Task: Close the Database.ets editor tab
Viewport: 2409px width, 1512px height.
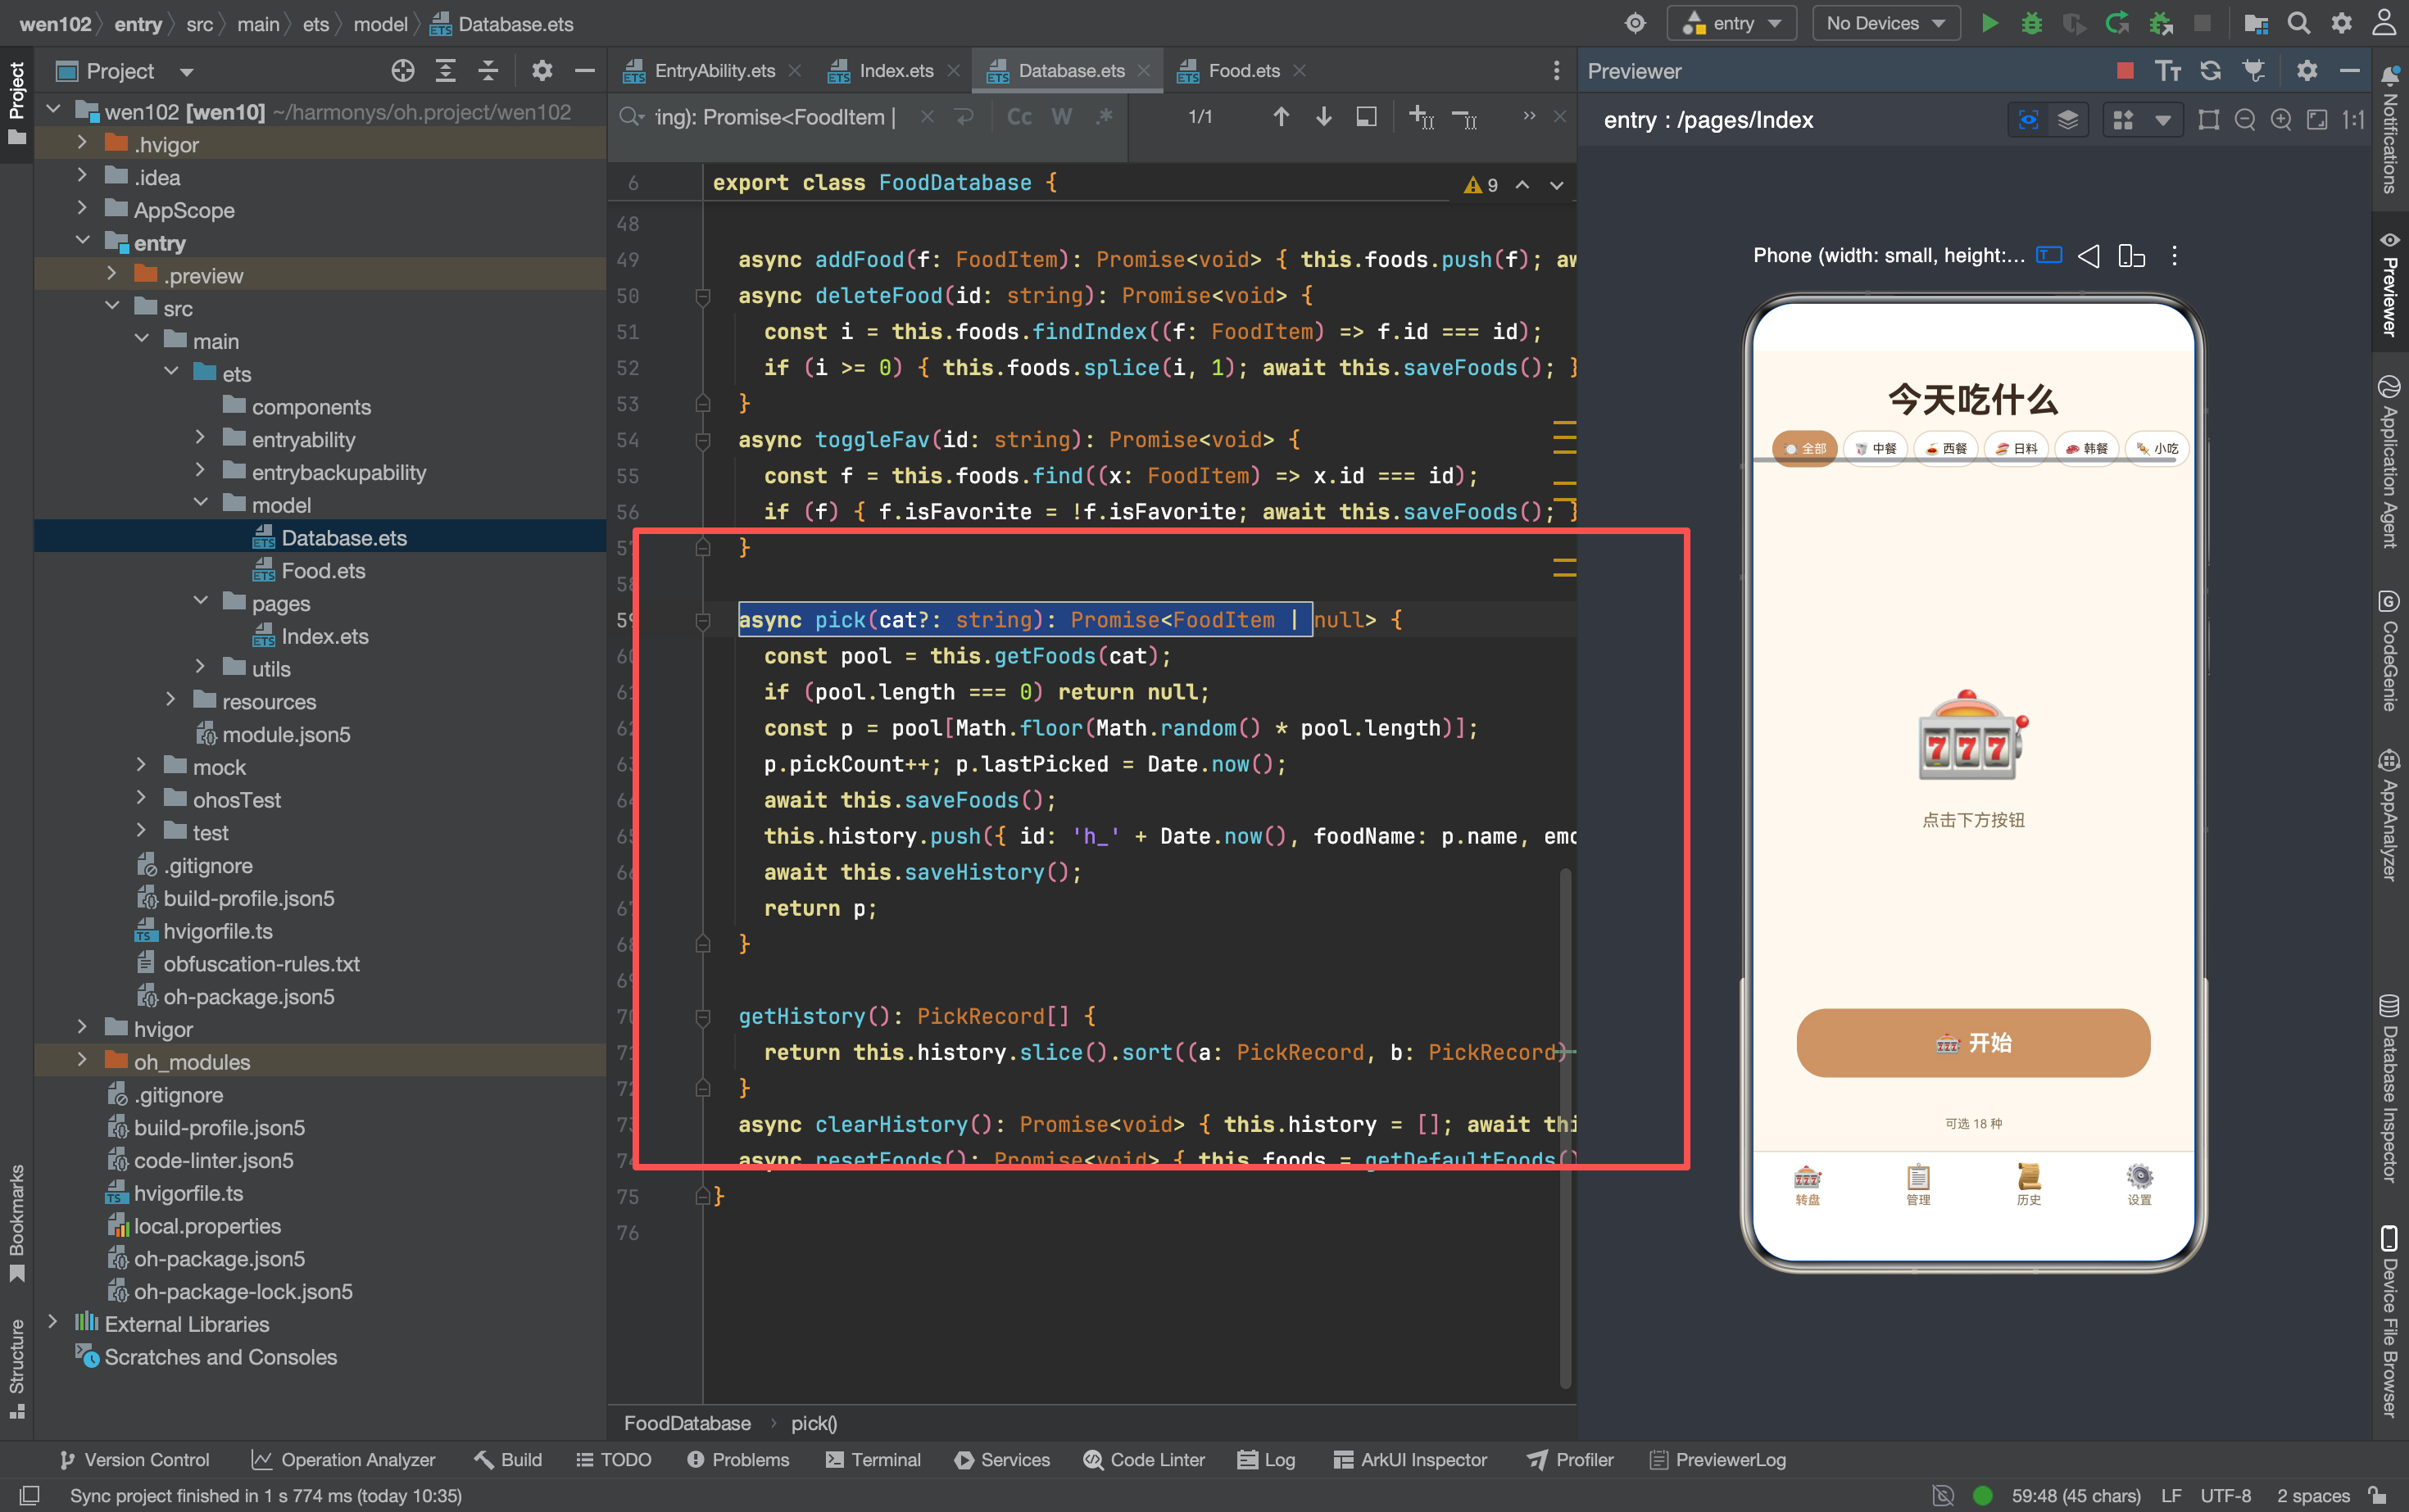Action: pos(1144,70)
